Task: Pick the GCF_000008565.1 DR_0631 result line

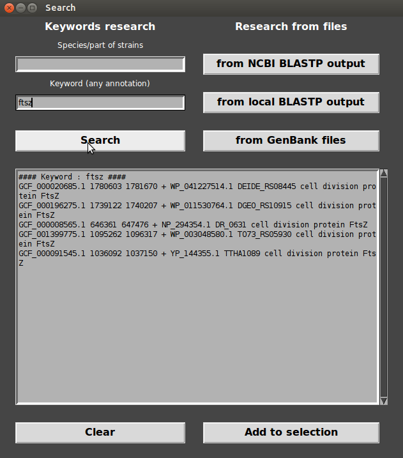Action: pyautogui.click(x=192, y=225)
